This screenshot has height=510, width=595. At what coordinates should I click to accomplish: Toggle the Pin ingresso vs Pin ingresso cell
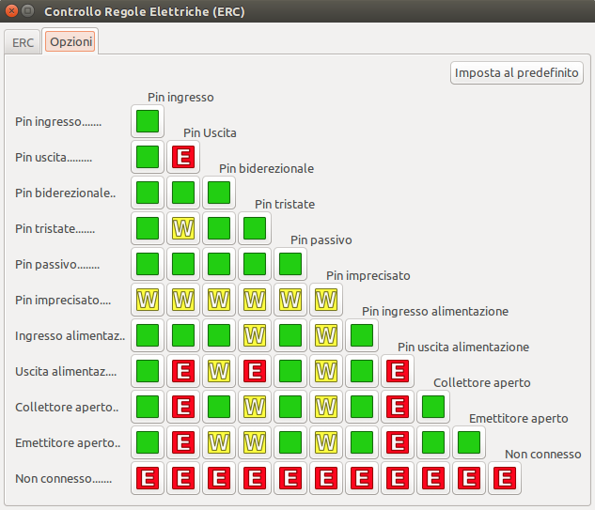(148, 121)
